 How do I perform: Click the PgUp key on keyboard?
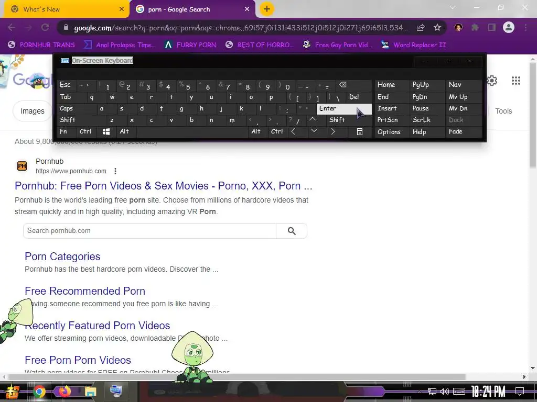(x=427, y=85)
